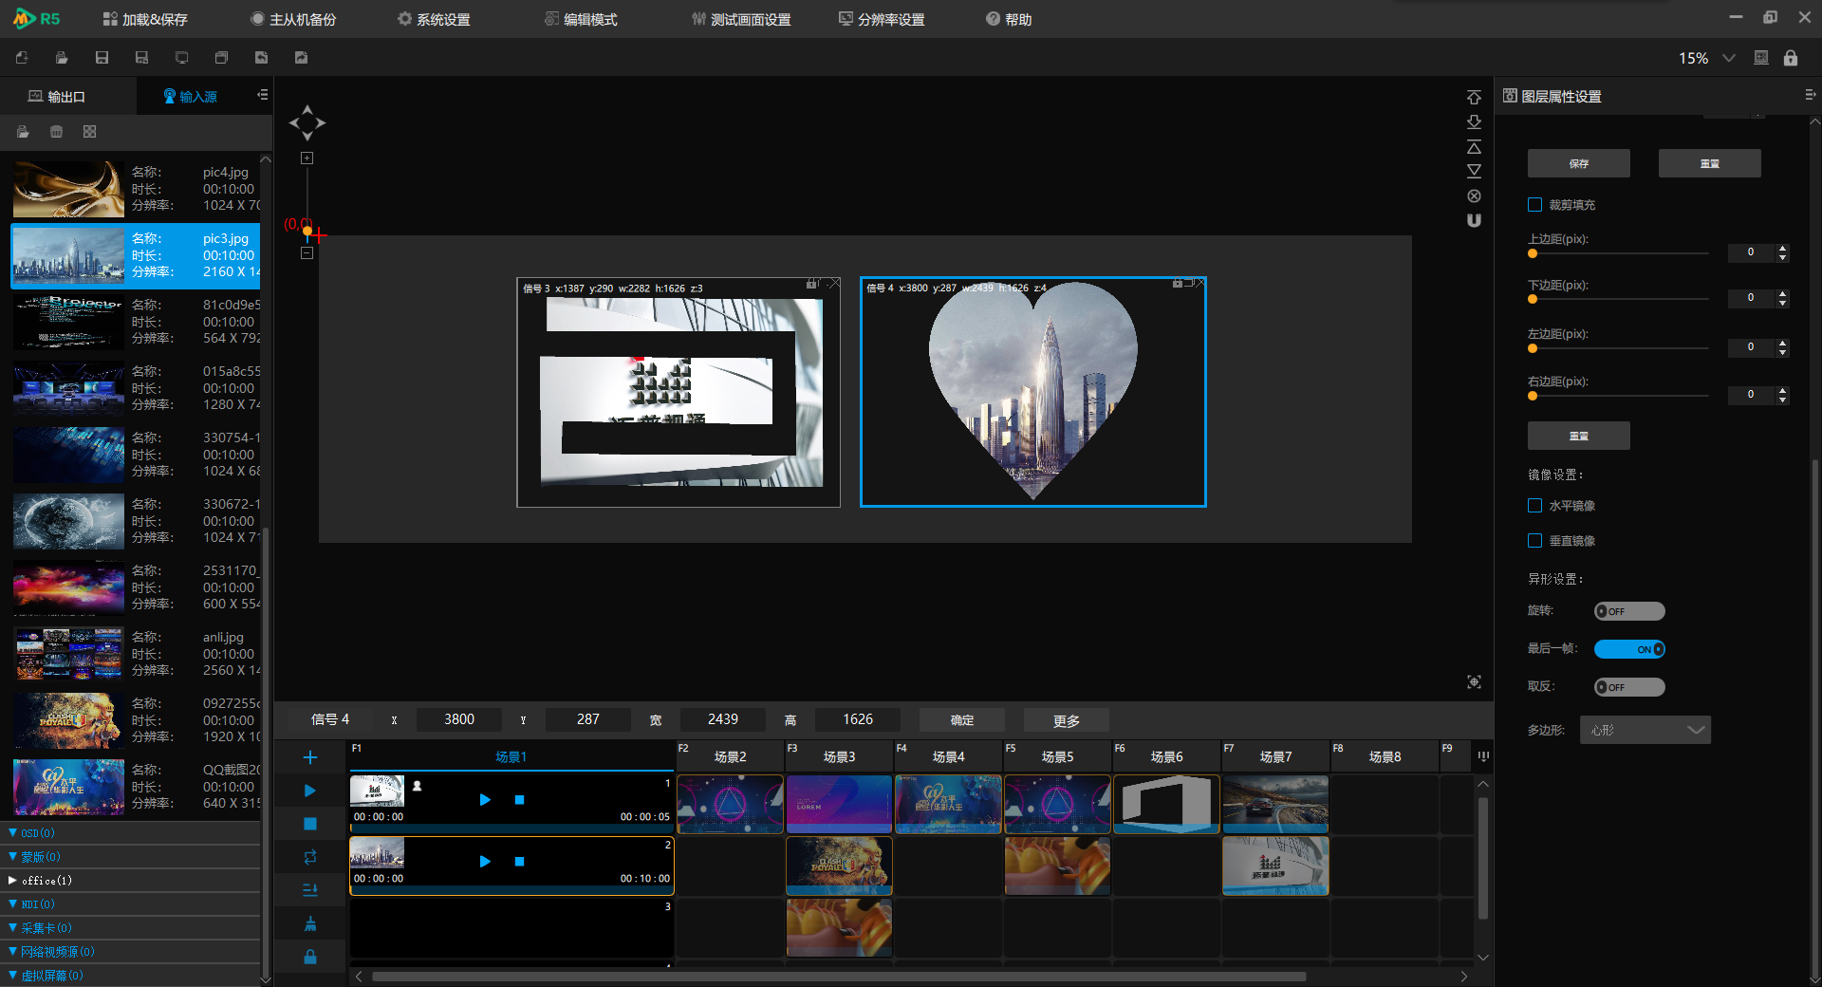Open the 加载&保存 menu

145,19
